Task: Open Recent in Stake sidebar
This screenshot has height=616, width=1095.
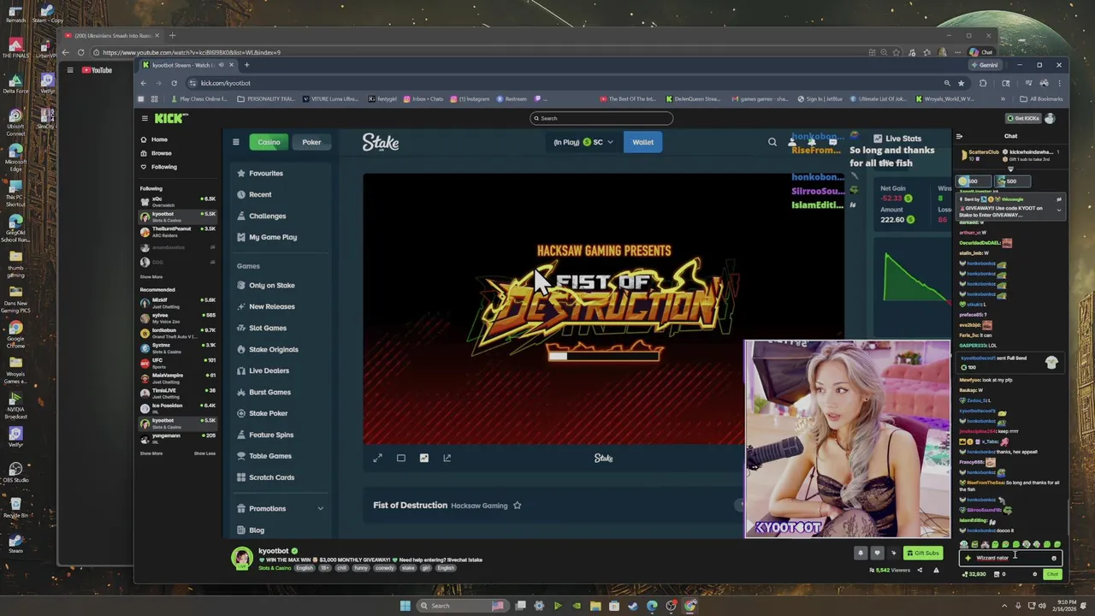Action: coord(255,194)
